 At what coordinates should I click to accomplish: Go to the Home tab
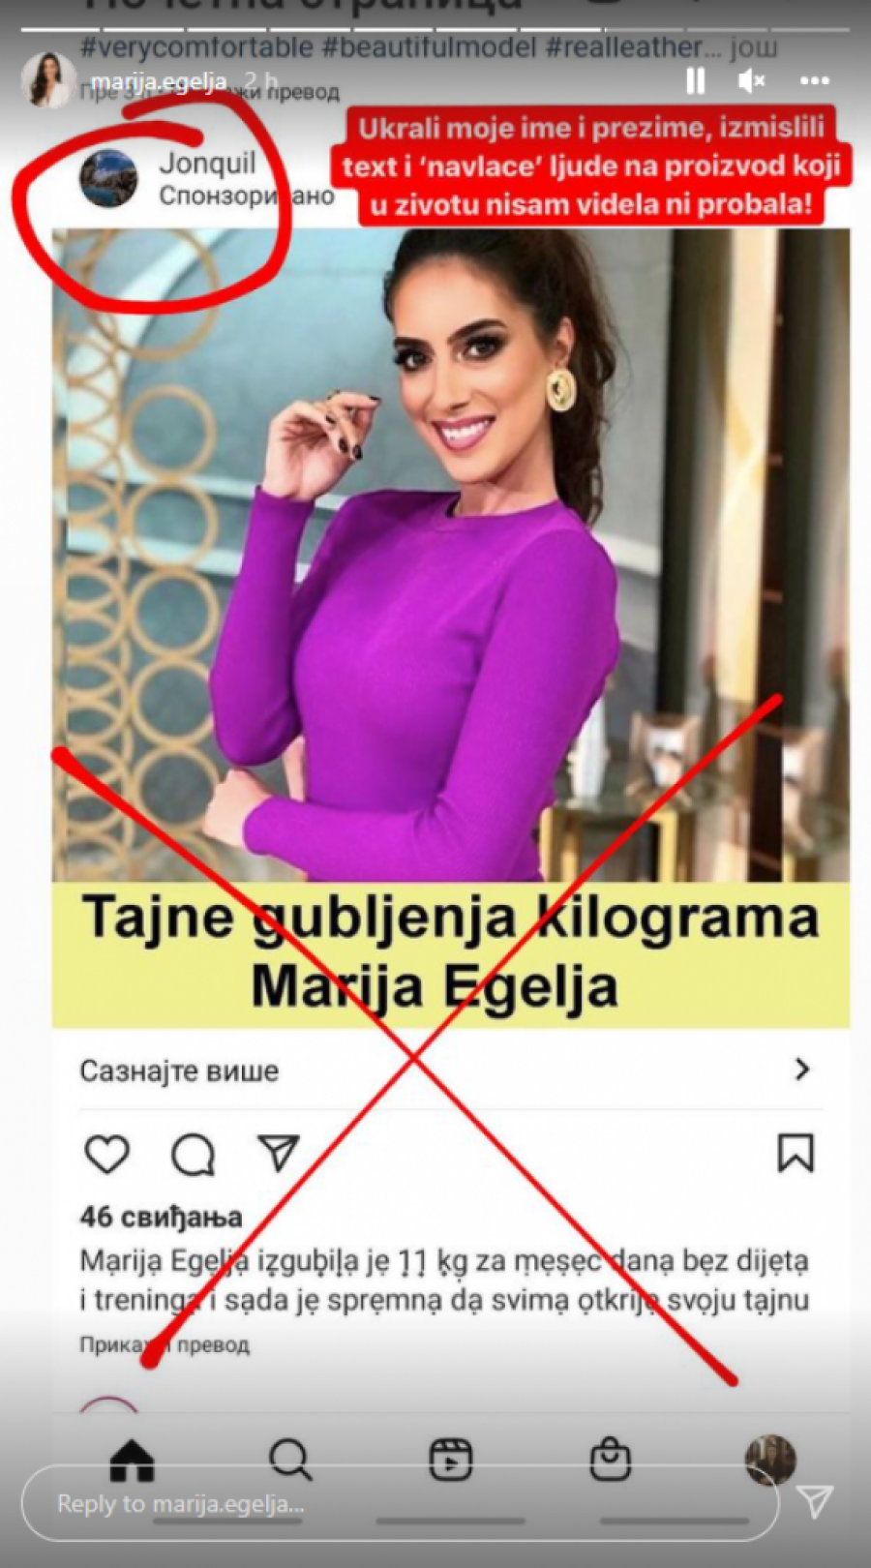click(132, 1460)
